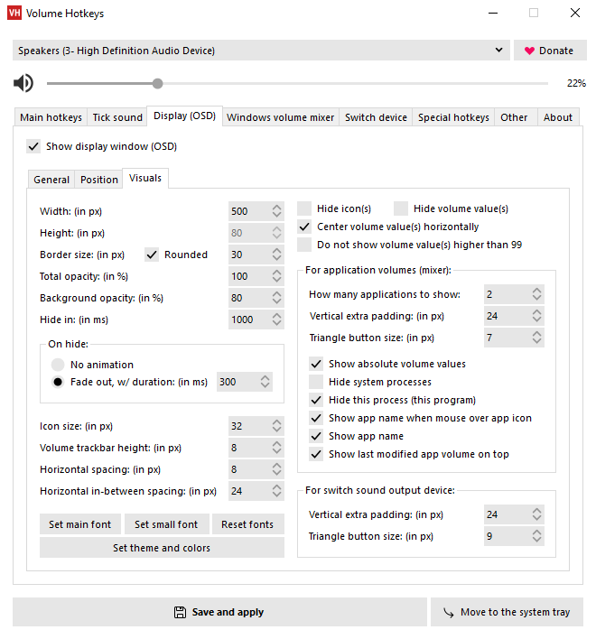Increase Triangle button size for mixer
Screen dimensions: 596x639
[x=537, y=334]
